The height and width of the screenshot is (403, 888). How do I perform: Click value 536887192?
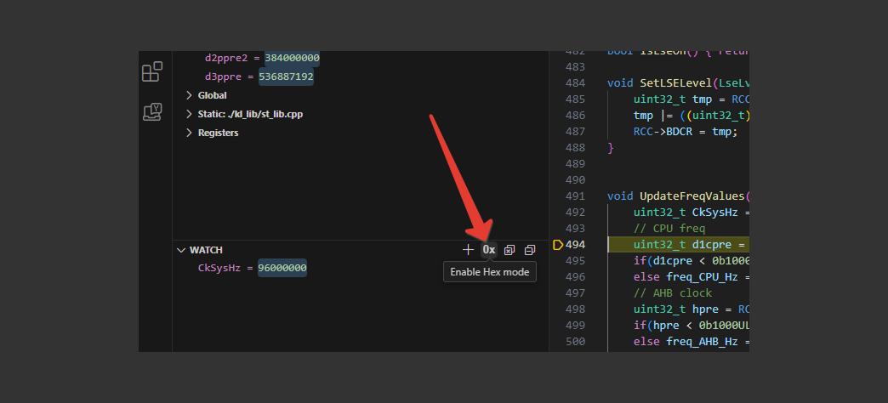pyautogui.click(x=286, y=77)
